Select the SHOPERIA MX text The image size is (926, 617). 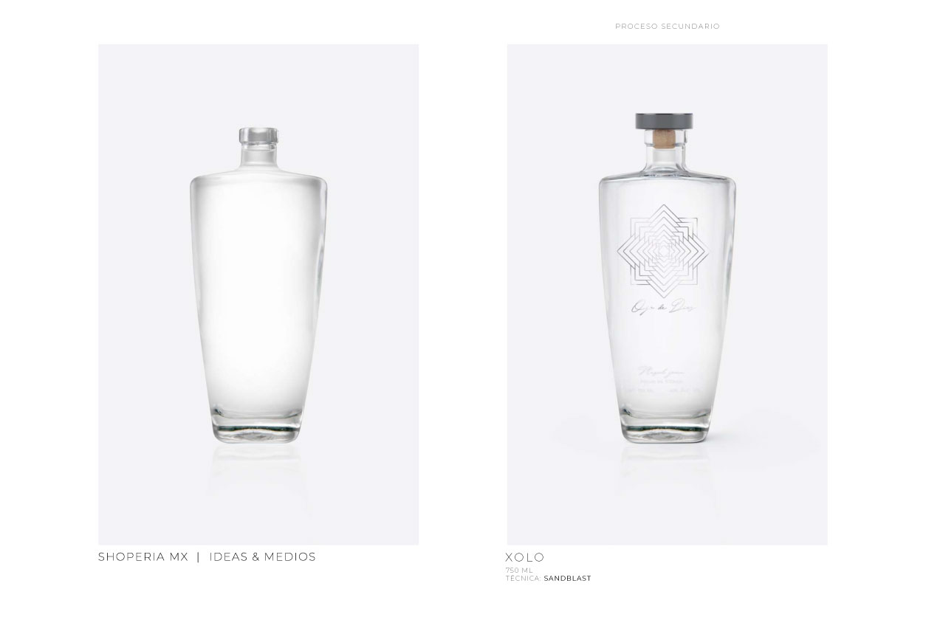click(143, 556)
